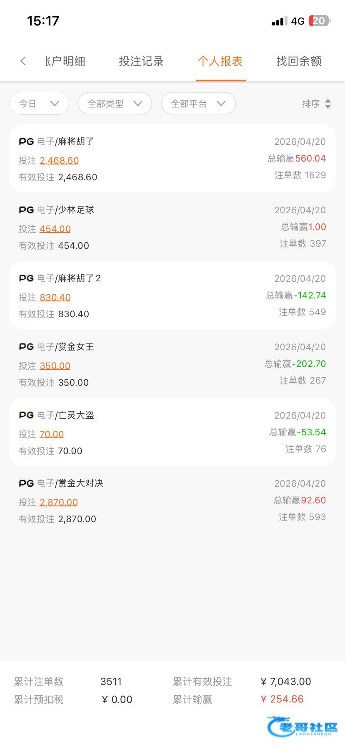
Task: Switch to the 投注记录 tab
Action: [x=141, y=61]
